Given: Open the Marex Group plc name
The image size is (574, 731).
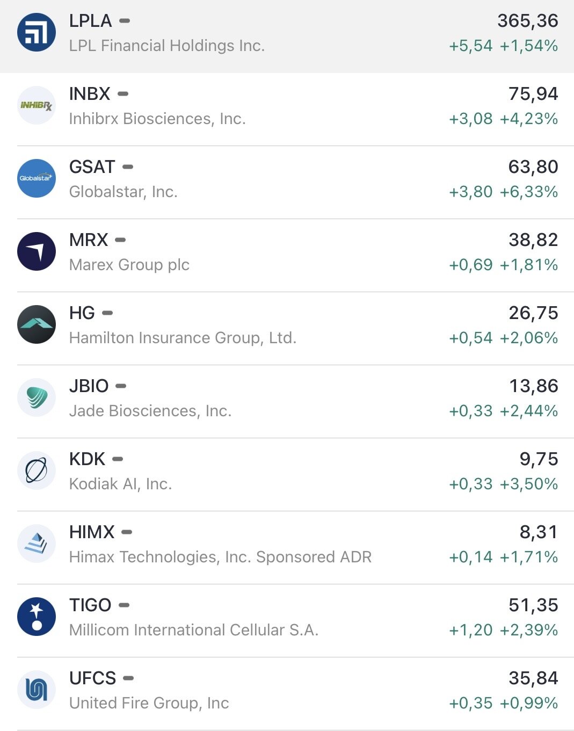Looking at the screenshot, I should [x=129, y=265].
